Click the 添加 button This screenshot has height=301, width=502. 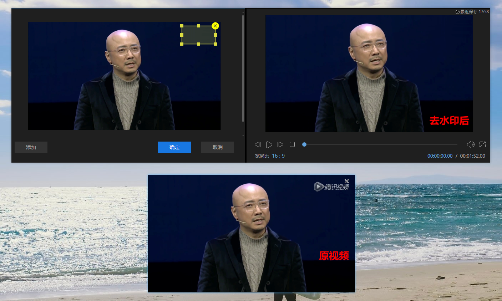pos(31,147)
